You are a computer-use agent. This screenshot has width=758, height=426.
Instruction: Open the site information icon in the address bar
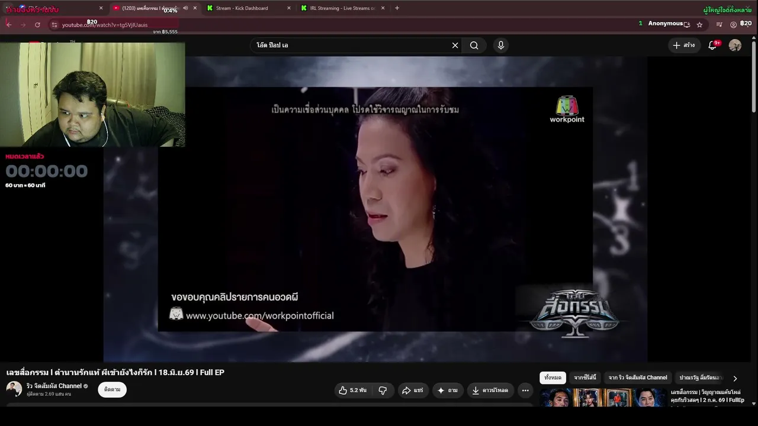(54, 25)
